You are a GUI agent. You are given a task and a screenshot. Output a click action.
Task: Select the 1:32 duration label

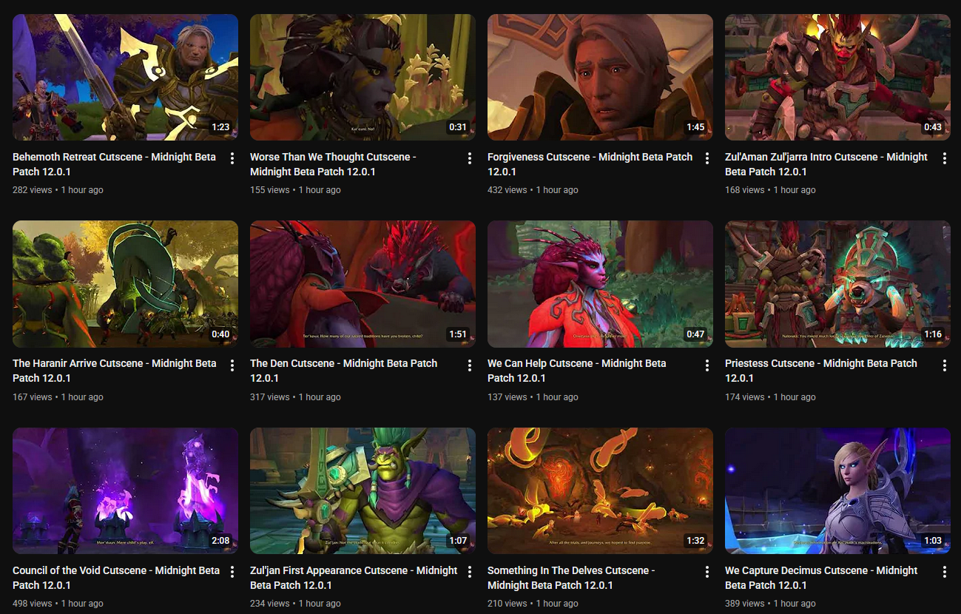(695, 541)
